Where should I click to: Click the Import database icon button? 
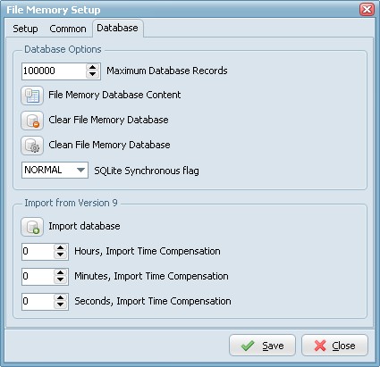pyautogui.click(x=32, y=227)
